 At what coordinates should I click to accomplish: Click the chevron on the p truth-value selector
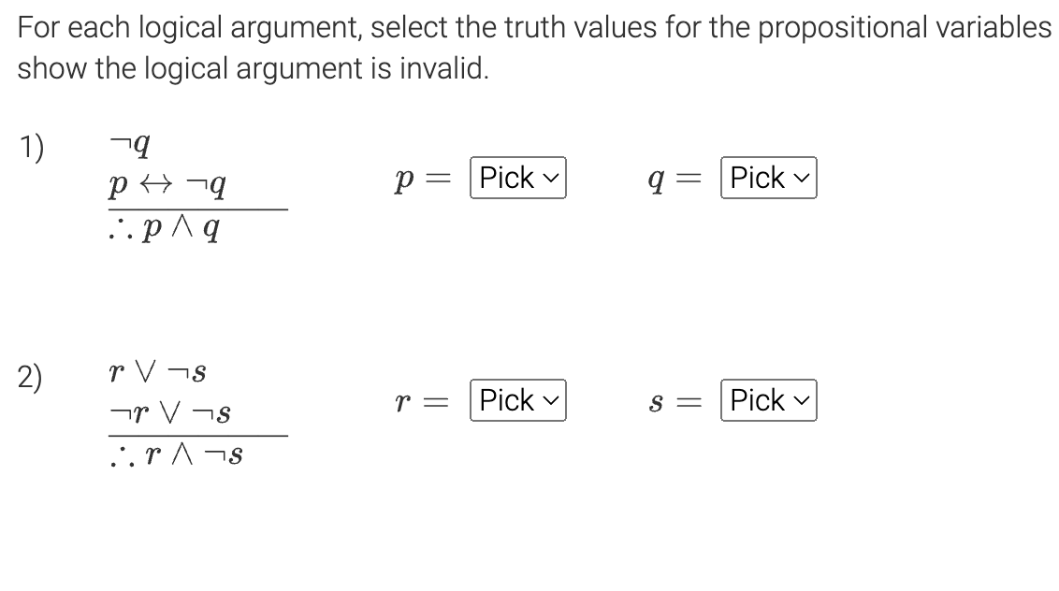pyautogui.click(x=551, y=178)
